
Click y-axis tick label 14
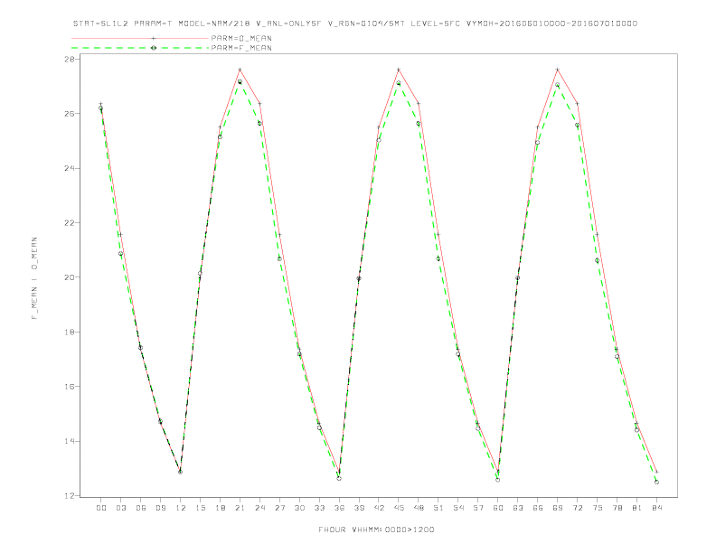(71, 441)
